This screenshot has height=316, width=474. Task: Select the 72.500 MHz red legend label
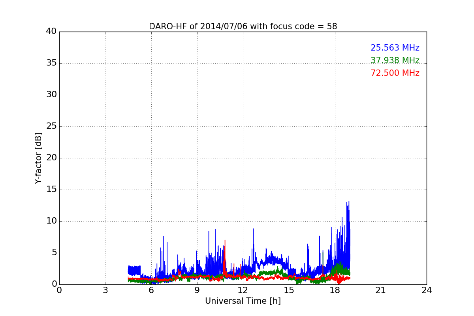pos(395,73)
